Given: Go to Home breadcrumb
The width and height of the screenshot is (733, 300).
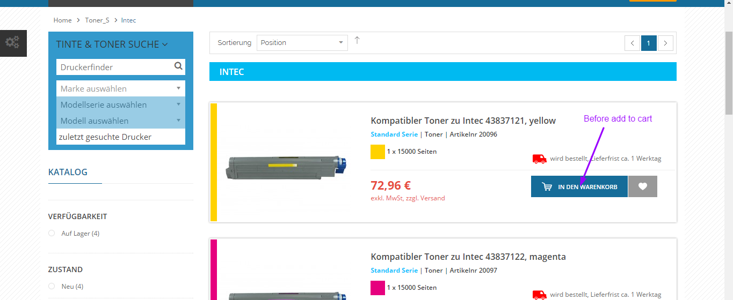Looking at the screenshot, I should click(x=62, y=20).
